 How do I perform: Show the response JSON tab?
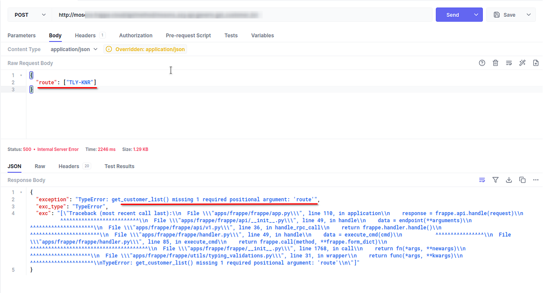tap(14, 166)
